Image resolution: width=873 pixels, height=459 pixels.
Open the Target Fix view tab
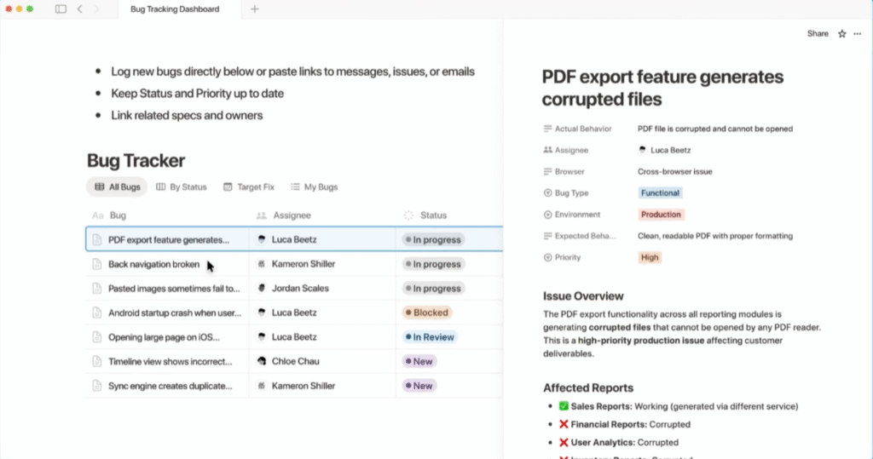tap(249, 187)
